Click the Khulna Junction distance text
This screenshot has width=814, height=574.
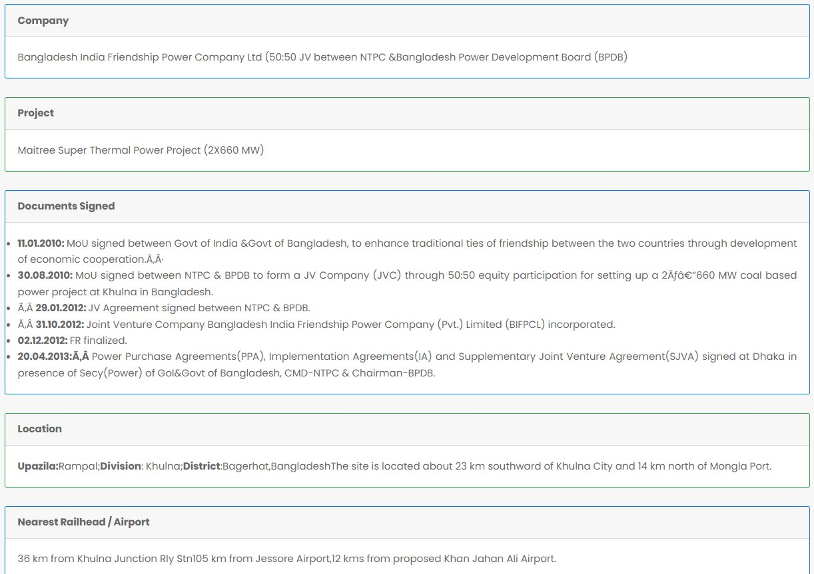[286, 559]
